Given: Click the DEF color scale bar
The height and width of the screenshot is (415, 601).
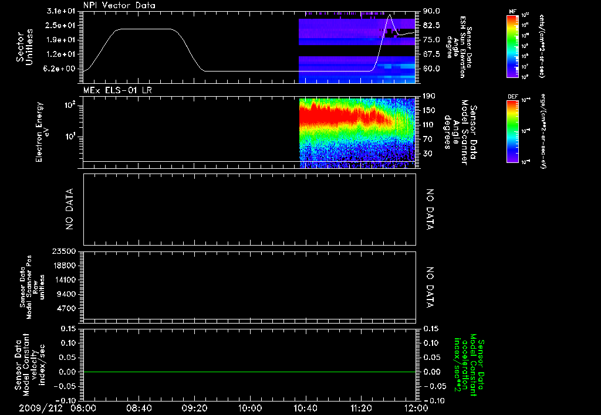Looking at the screenshot, I should pyautogui.click(x=513, y=131).
